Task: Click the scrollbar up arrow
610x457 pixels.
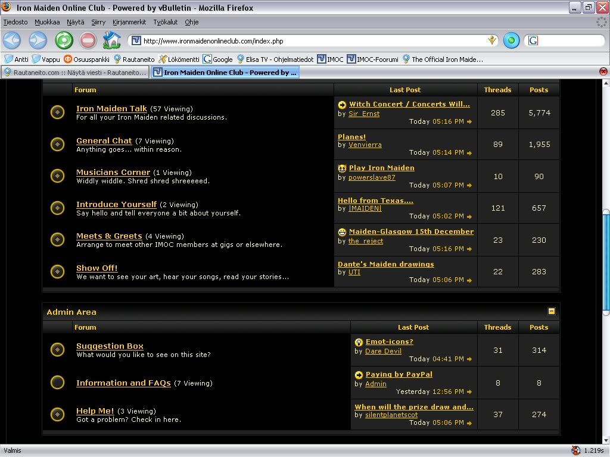Action: click(606, 83)
